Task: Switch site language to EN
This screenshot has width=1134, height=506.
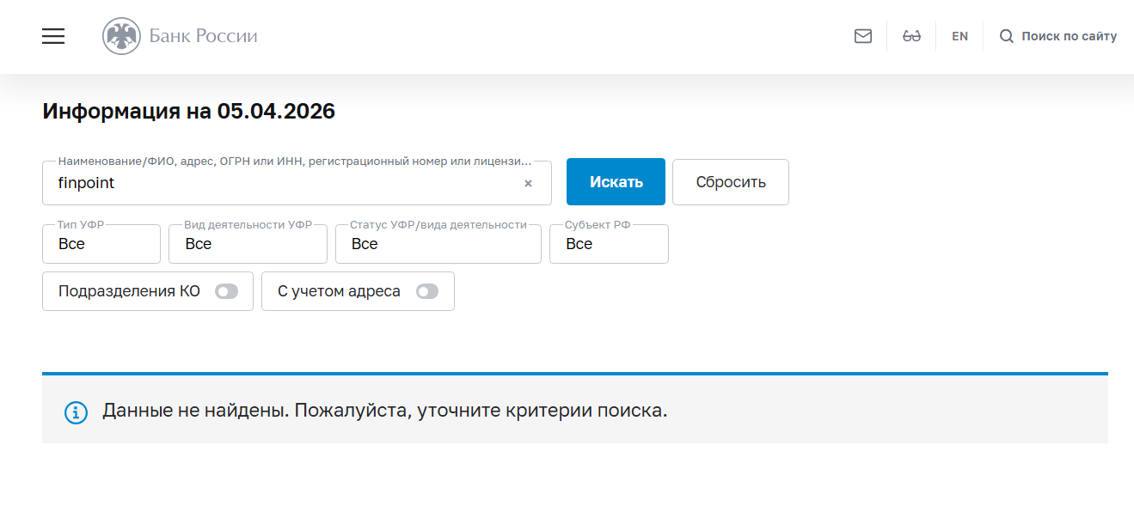Action: 959,35
